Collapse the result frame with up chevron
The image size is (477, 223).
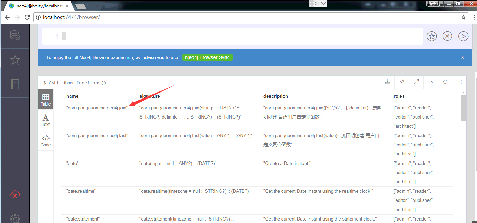[x=431, y=82]
